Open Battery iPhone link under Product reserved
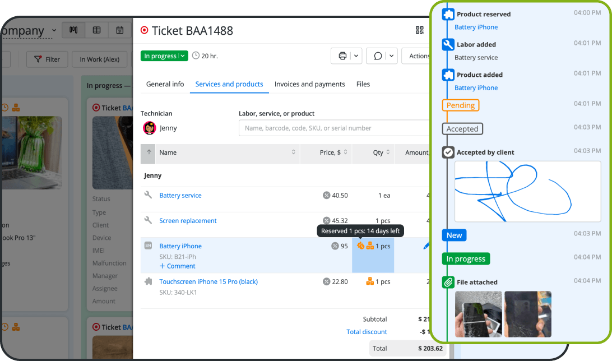The width and height of the screenshot is (612, 361). click(x=476, y=27)
